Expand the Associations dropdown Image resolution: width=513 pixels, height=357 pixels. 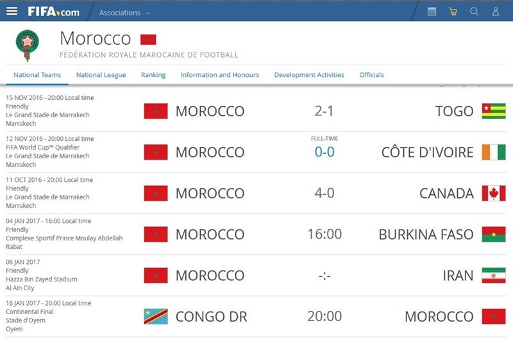click(124, 12)
